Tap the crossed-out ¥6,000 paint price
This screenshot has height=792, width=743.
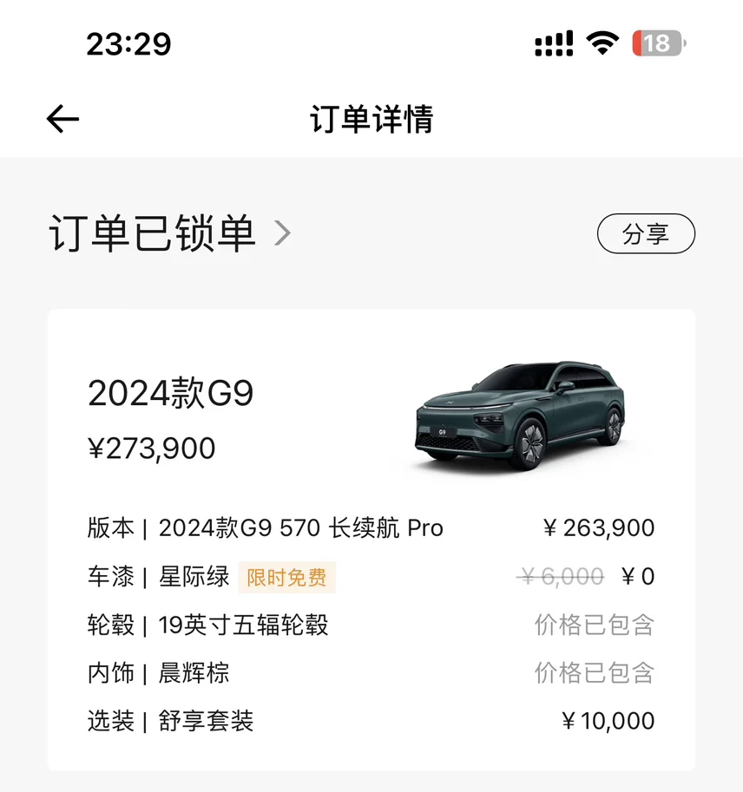coord(562,576)
